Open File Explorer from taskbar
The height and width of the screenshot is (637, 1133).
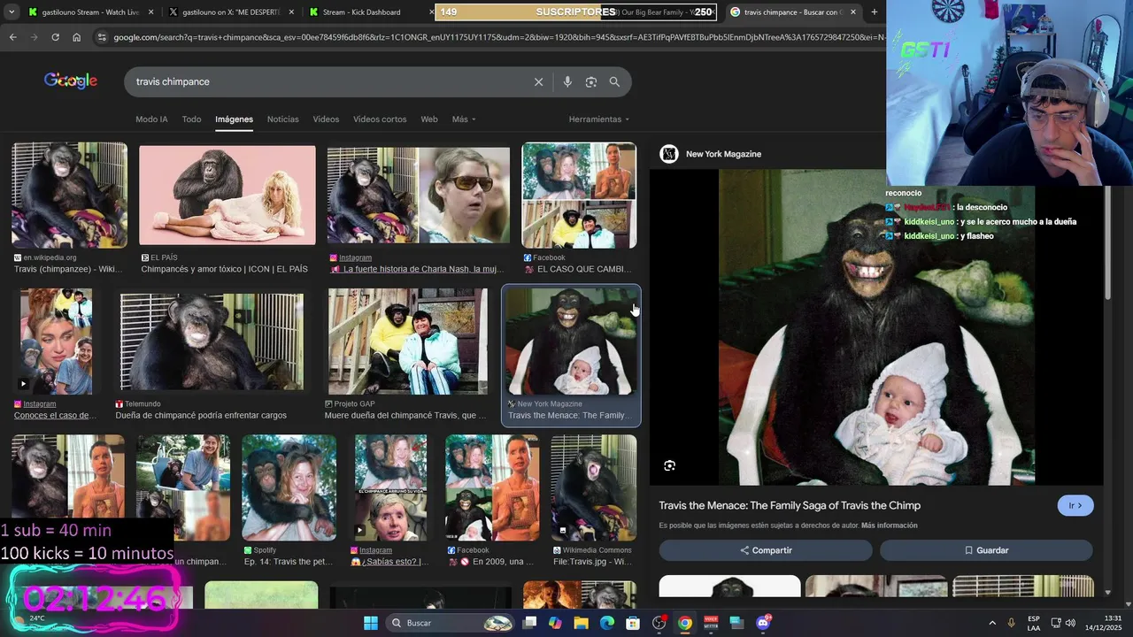click(581, 623)
